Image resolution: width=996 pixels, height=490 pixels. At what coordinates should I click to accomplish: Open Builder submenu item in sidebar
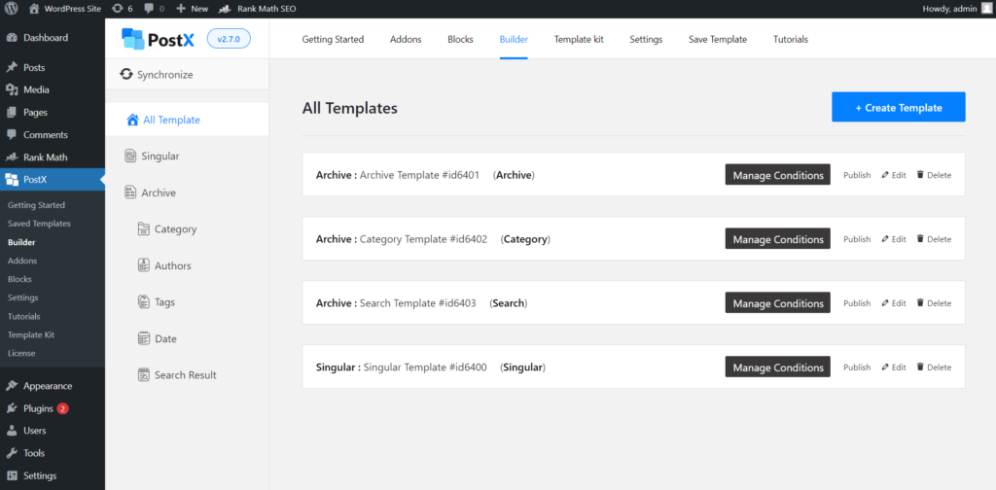(21, 242)
